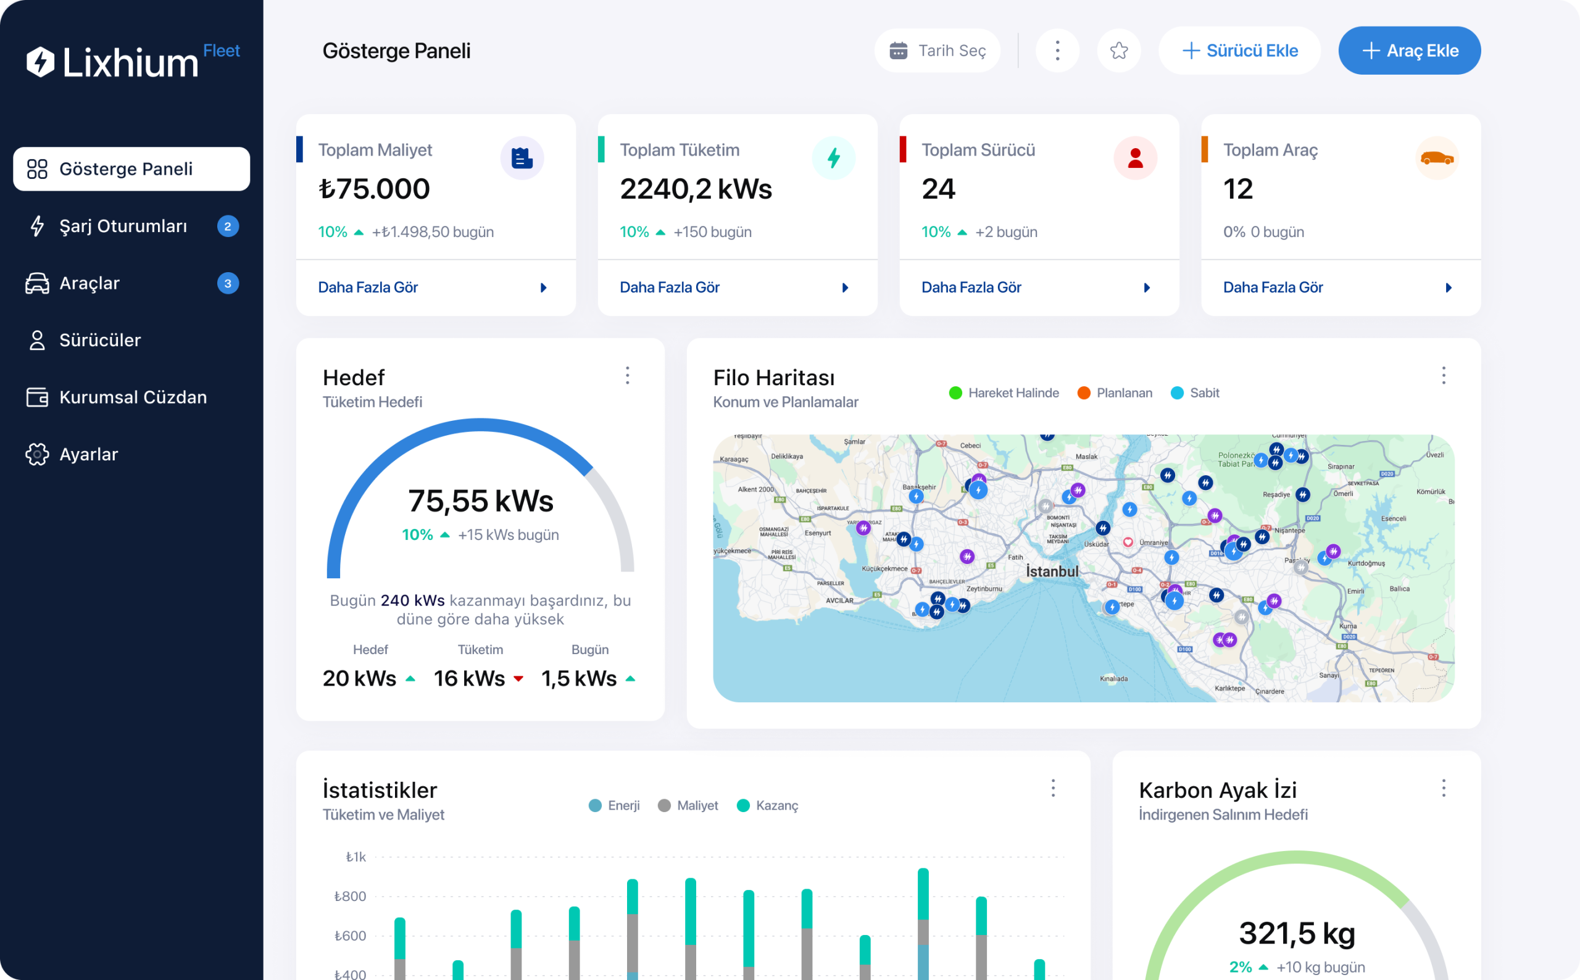
Task: Click the Araç Ekle button
Action: click(1409, 51)
